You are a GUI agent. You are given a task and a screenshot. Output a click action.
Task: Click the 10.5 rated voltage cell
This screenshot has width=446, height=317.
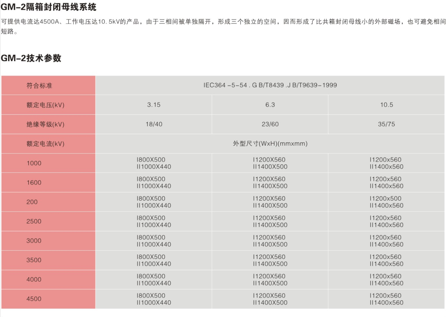tap(386, 105)
